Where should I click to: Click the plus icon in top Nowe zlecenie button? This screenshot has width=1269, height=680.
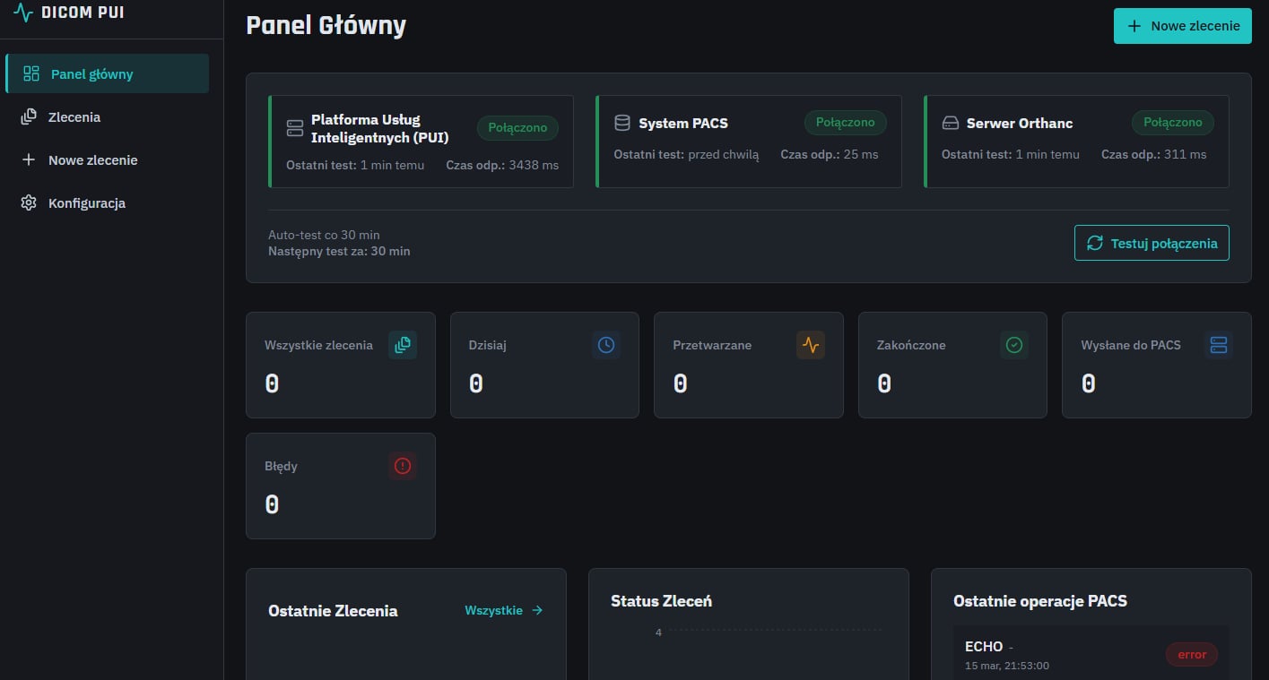point(1134,26)
